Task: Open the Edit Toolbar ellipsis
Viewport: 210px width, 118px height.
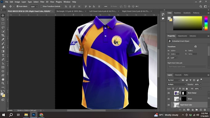Action: pos(3,87)
